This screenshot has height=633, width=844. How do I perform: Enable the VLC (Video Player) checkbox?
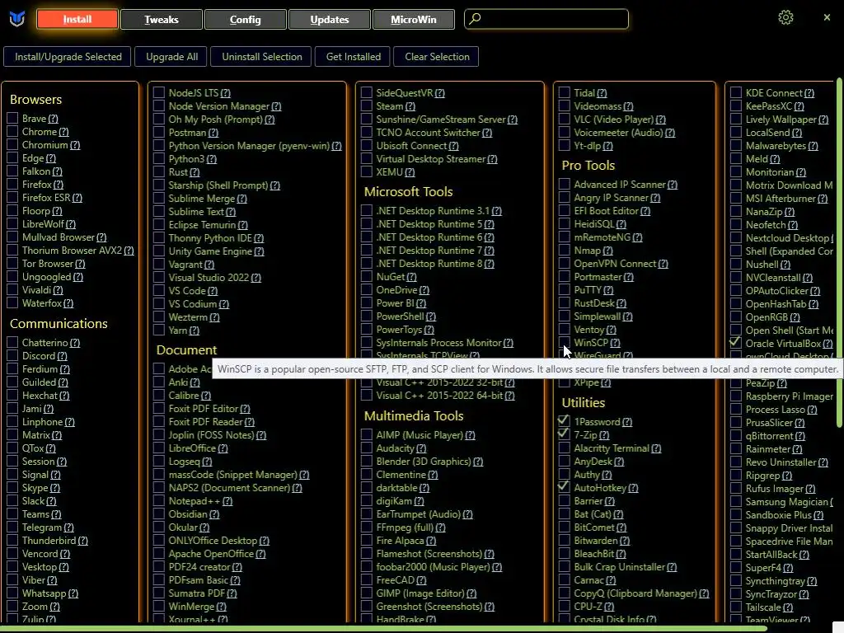click(x=564, y=120)
